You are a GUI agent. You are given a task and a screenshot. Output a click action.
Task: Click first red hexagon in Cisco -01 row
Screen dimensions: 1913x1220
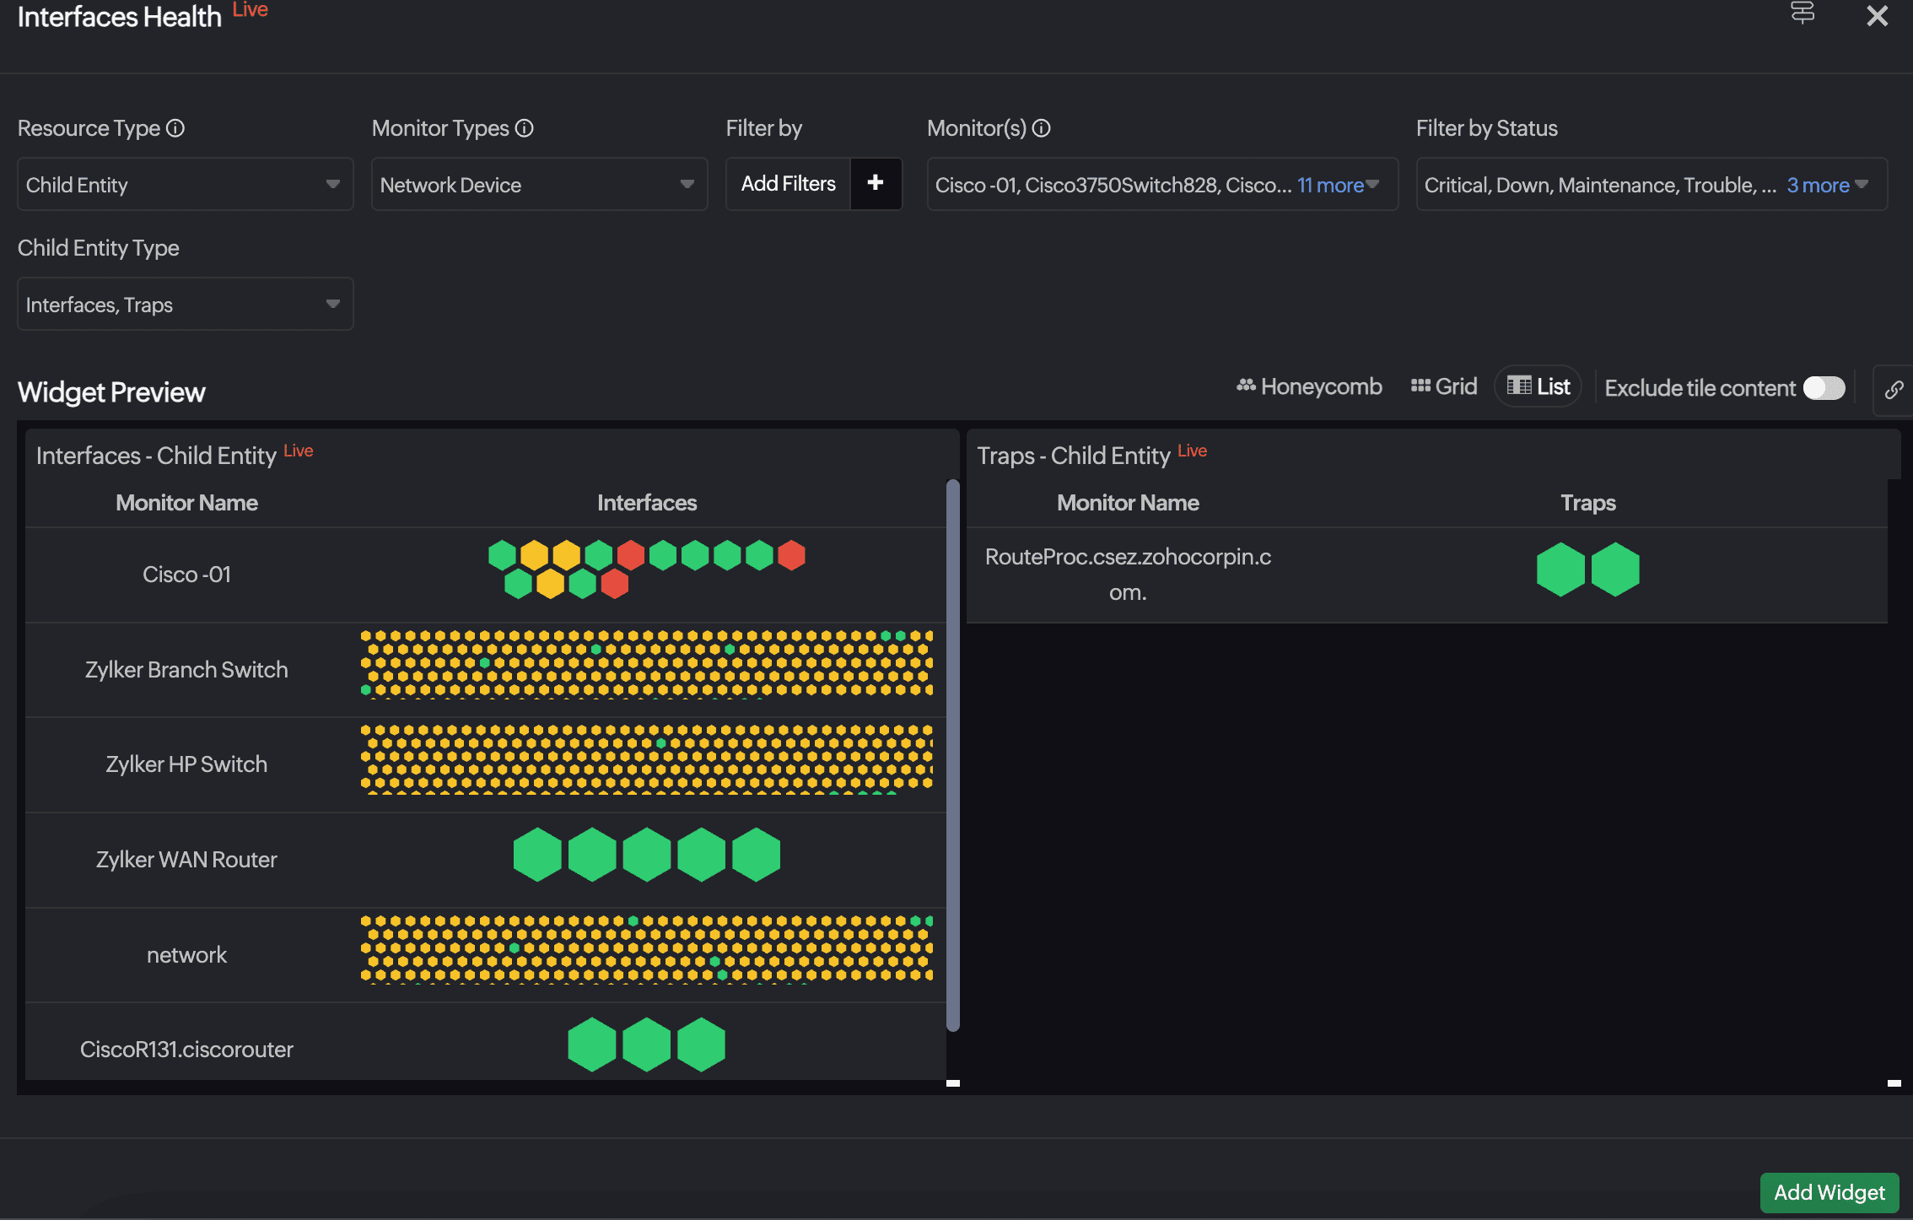[630, 555]
